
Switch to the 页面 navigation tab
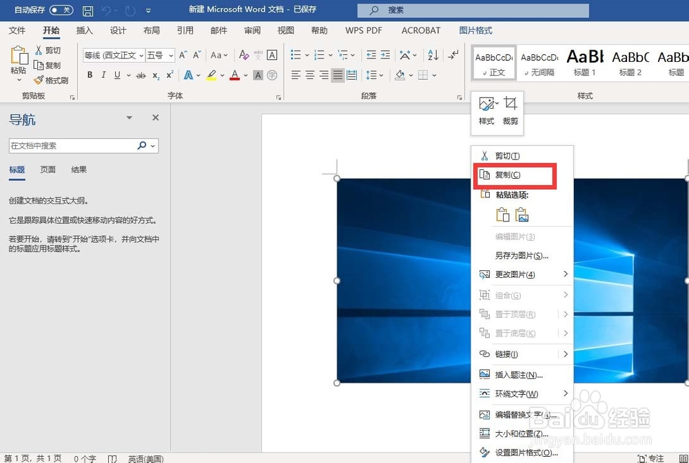tap(48, 169)
